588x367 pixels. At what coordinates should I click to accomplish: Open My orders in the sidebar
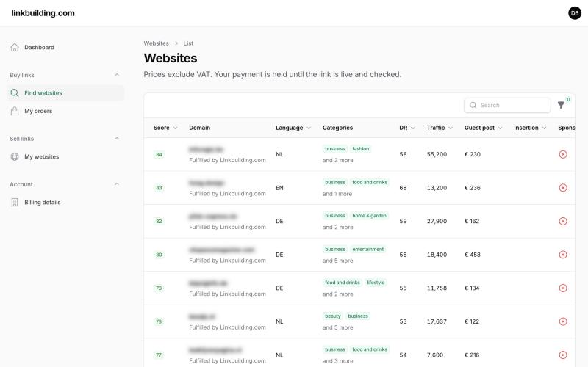tap(65, 111)
